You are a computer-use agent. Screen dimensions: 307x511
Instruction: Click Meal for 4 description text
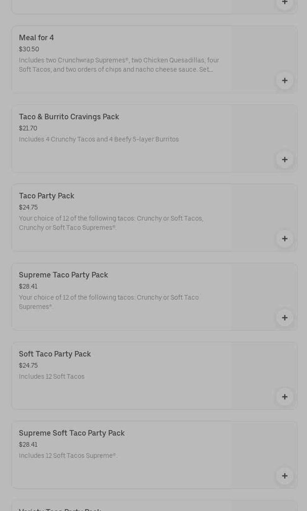(119, 65)
